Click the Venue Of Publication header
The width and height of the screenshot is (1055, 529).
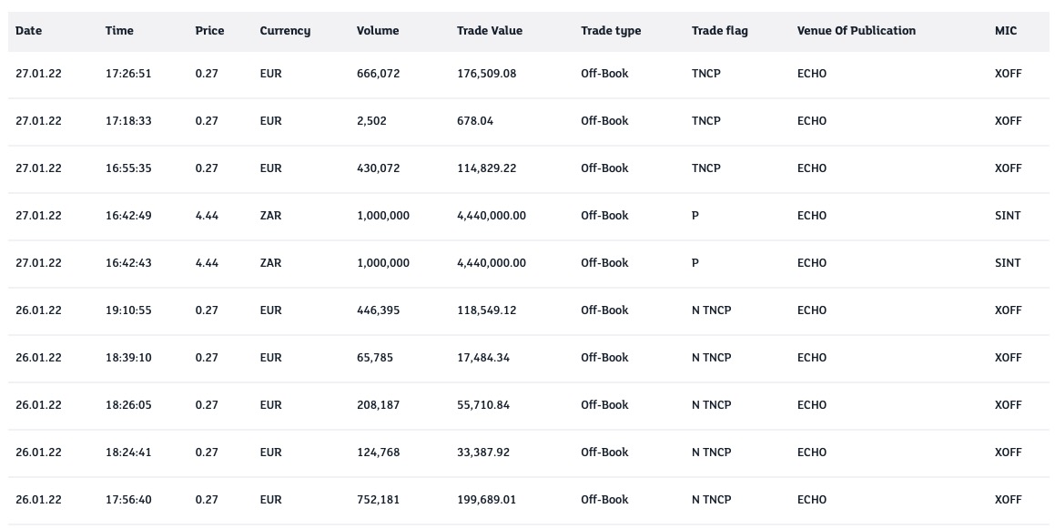click(857, 31)
